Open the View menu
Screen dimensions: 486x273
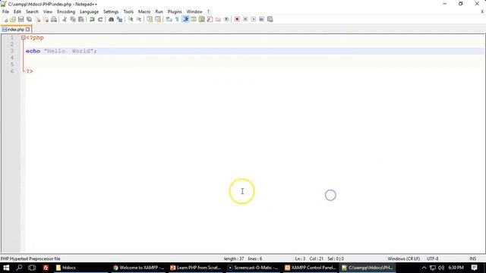point(48,11)
